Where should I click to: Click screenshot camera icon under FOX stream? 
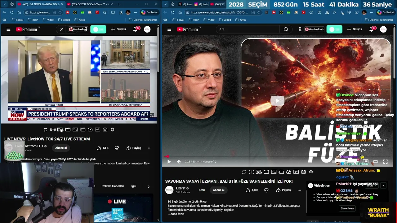pyautogui.click(x=105, y=129)
